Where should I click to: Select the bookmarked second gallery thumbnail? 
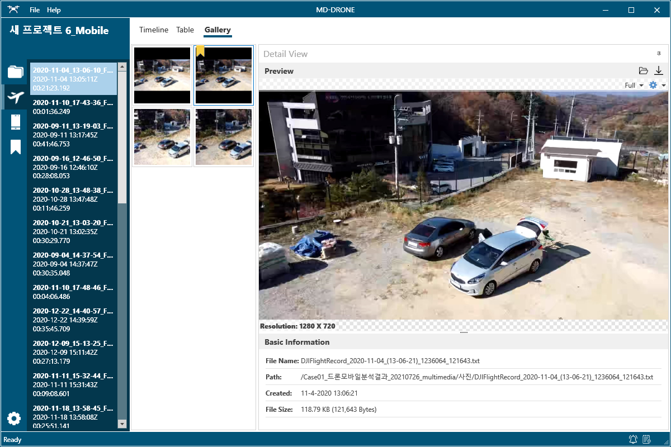224,75
